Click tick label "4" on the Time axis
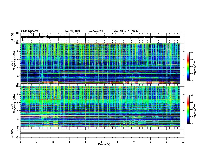The width and height of the screenshot is (206, 159). coord(86,142)
